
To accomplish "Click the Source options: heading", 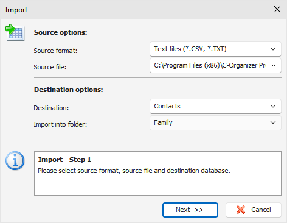I will (61, 32).
